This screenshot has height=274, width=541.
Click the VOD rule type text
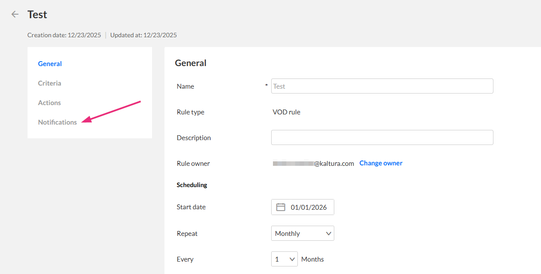tap(286, 112)
